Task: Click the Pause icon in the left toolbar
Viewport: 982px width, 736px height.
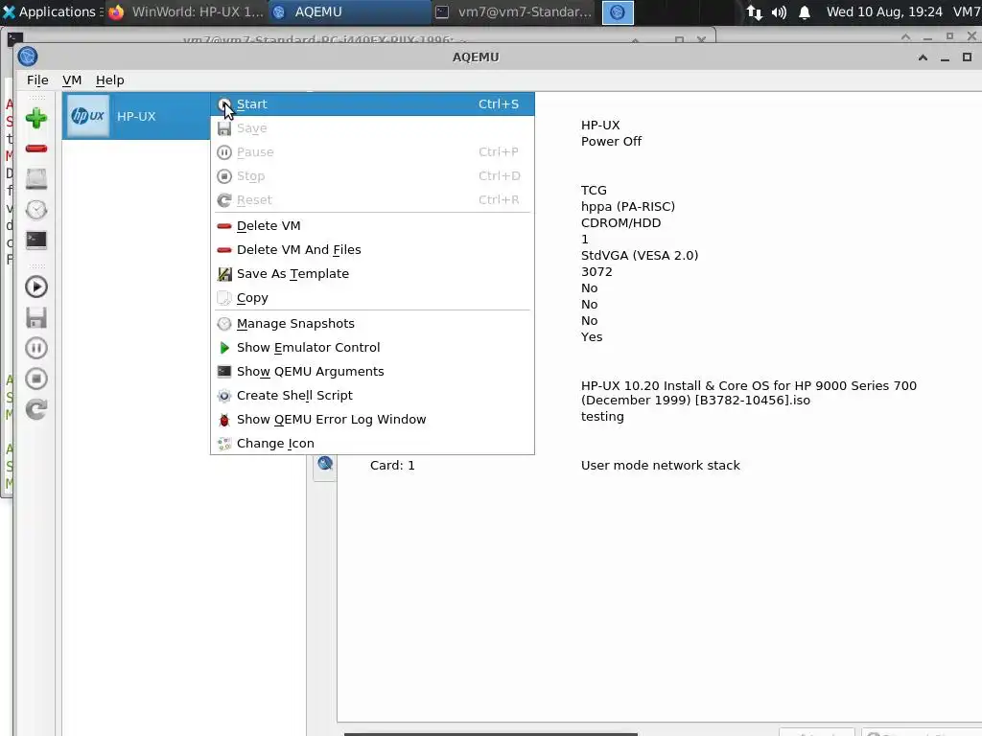Action: 36,348
